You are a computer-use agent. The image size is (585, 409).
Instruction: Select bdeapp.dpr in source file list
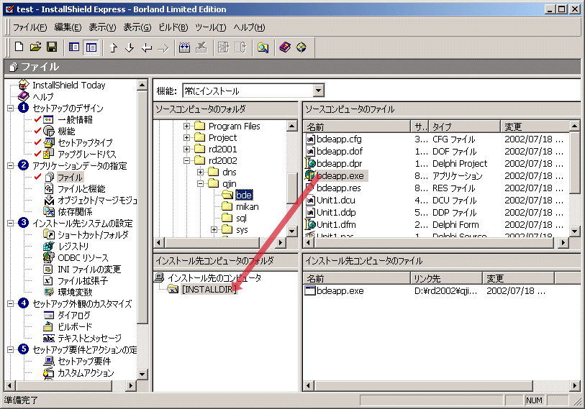pyautogui.click(x=339, y=163)
